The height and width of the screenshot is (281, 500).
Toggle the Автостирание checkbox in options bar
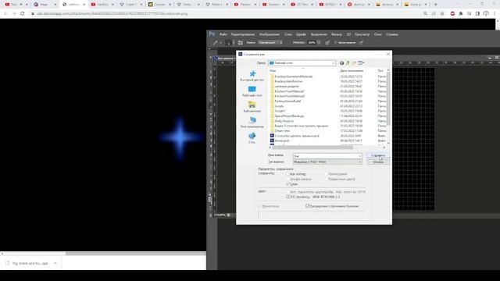[335, 43]
